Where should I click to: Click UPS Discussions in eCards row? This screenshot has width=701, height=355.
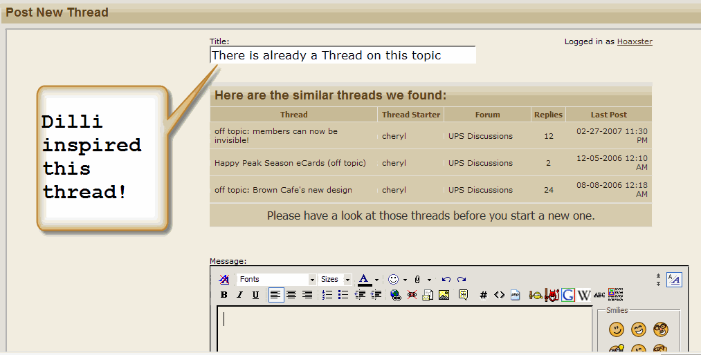point(480,163)
